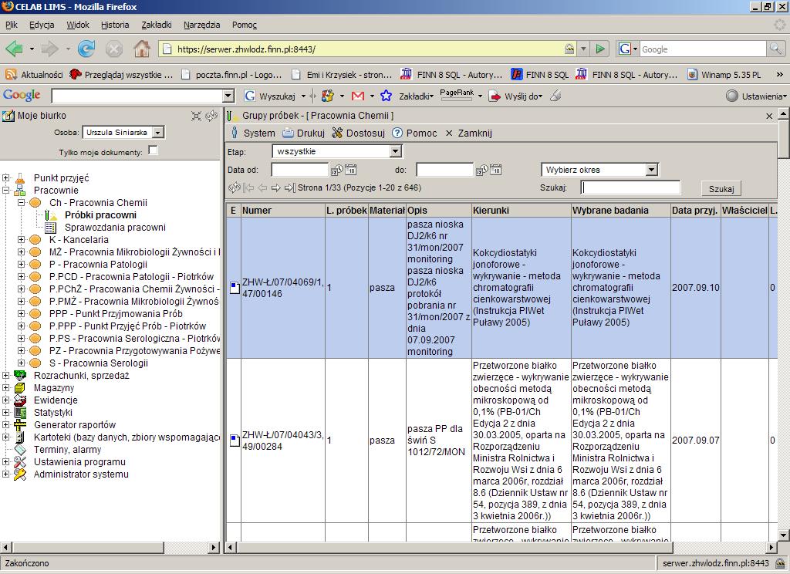Open calendar picker for Data od
790x574 pixels.
point(351,171)
